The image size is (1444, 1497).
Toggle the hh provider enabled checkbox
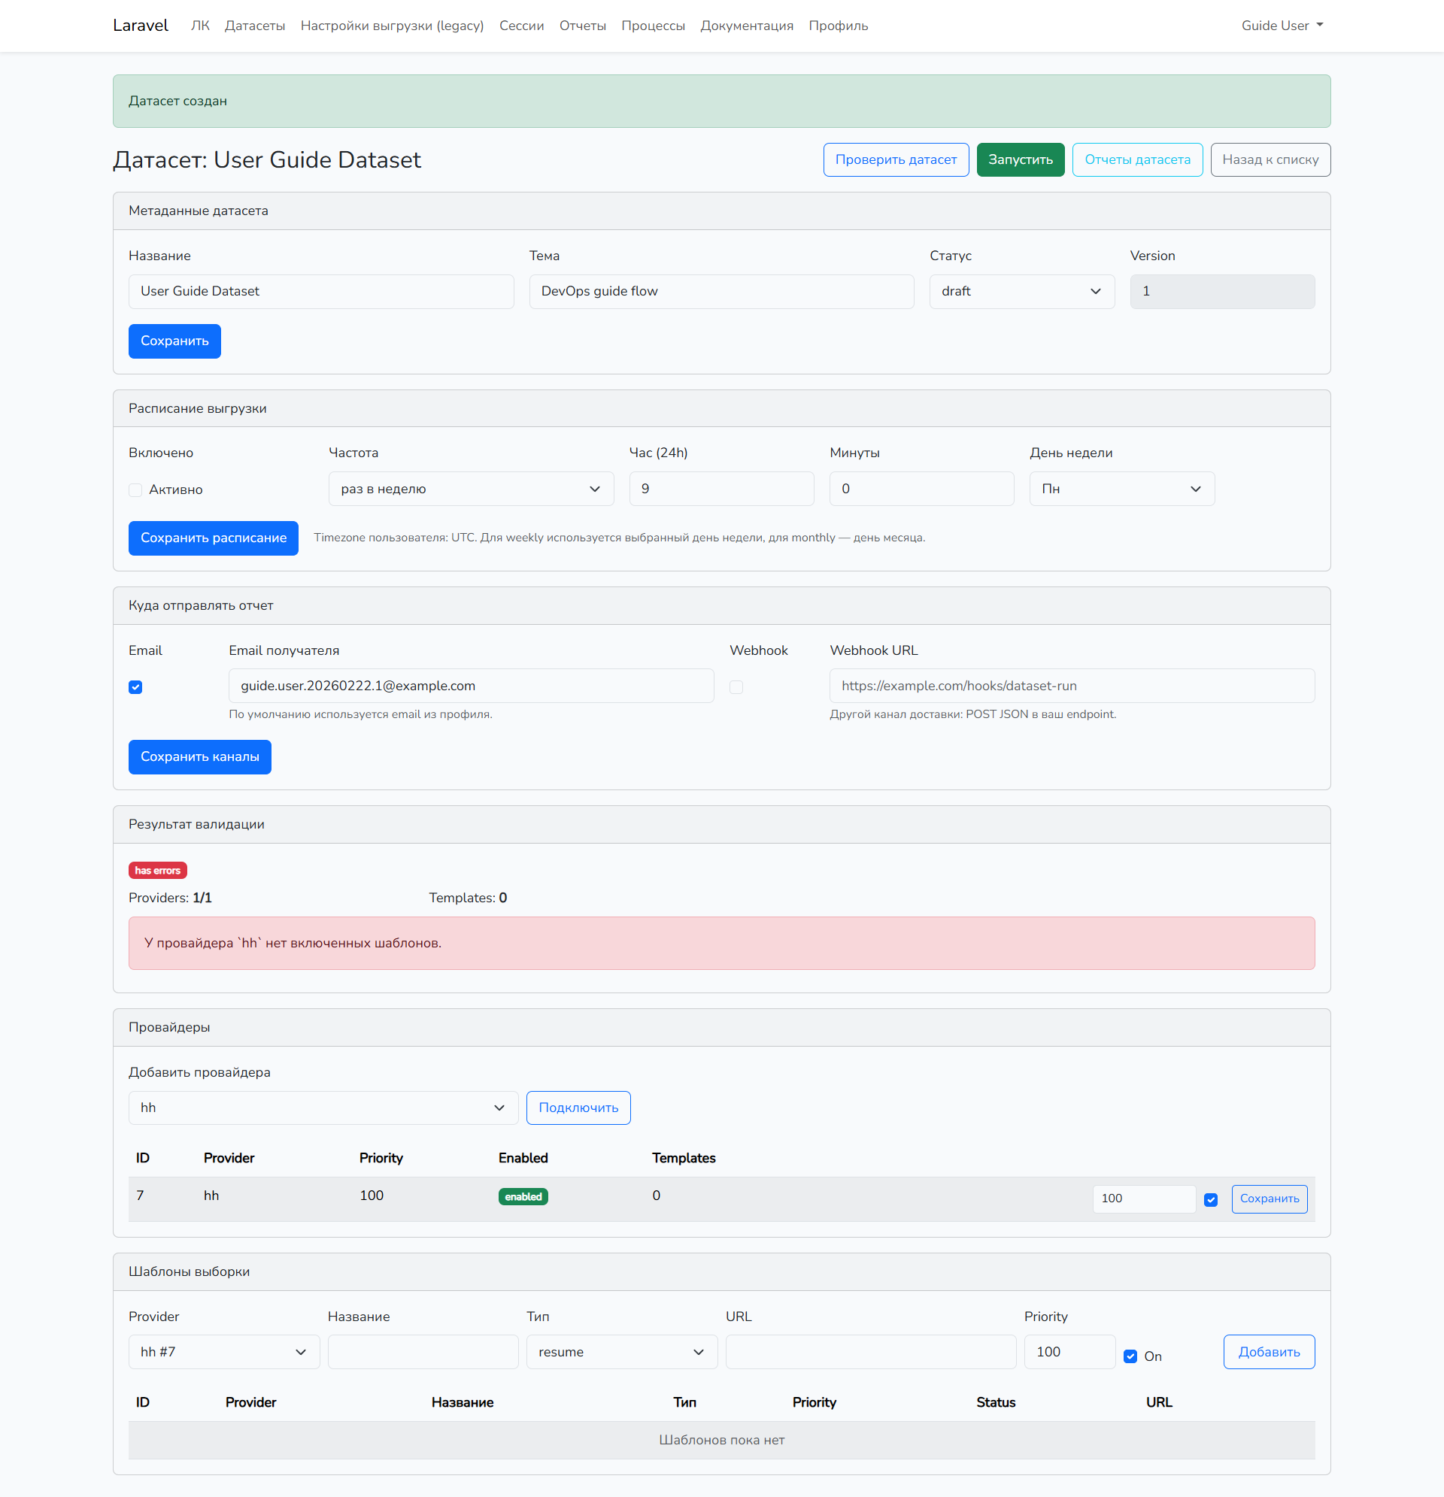[x=1210, y=1199]
